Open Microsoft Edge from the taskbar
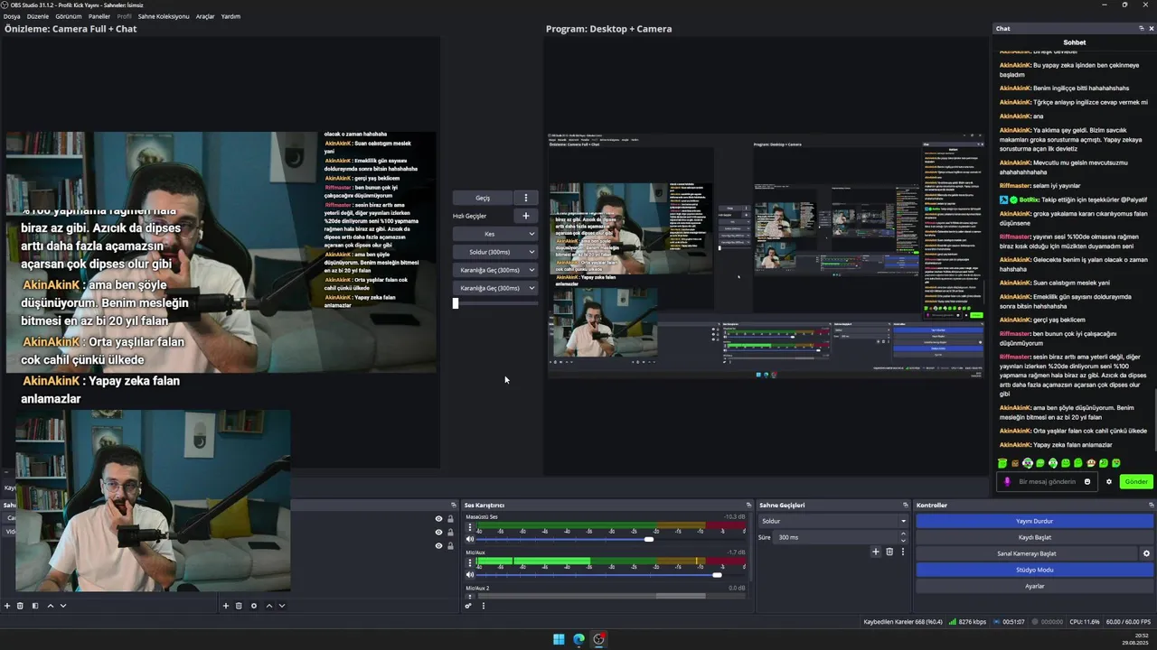The width and height of the screenshot is (1157, 650). [x=578, y=639]
